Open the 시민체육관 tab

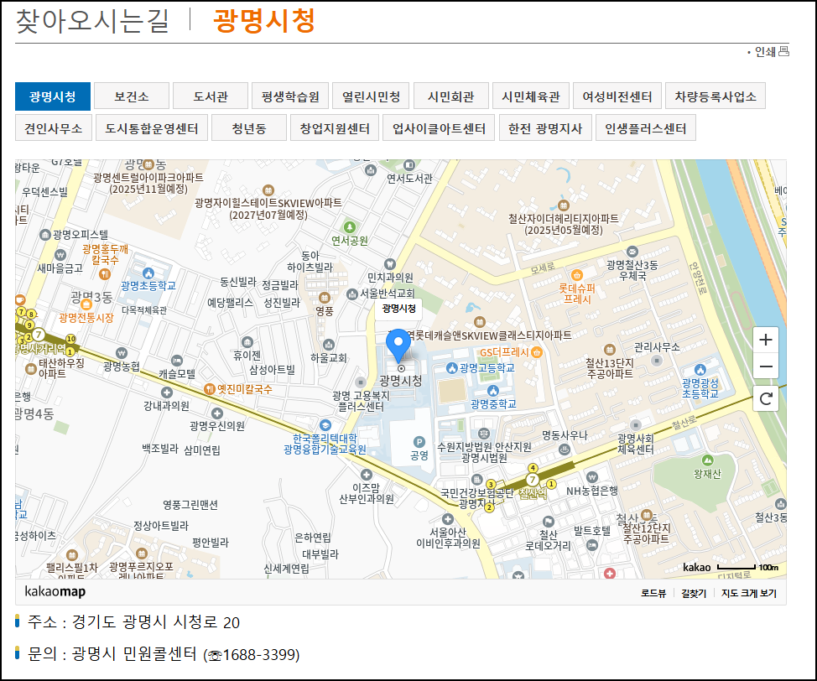(x=530, y=95)
